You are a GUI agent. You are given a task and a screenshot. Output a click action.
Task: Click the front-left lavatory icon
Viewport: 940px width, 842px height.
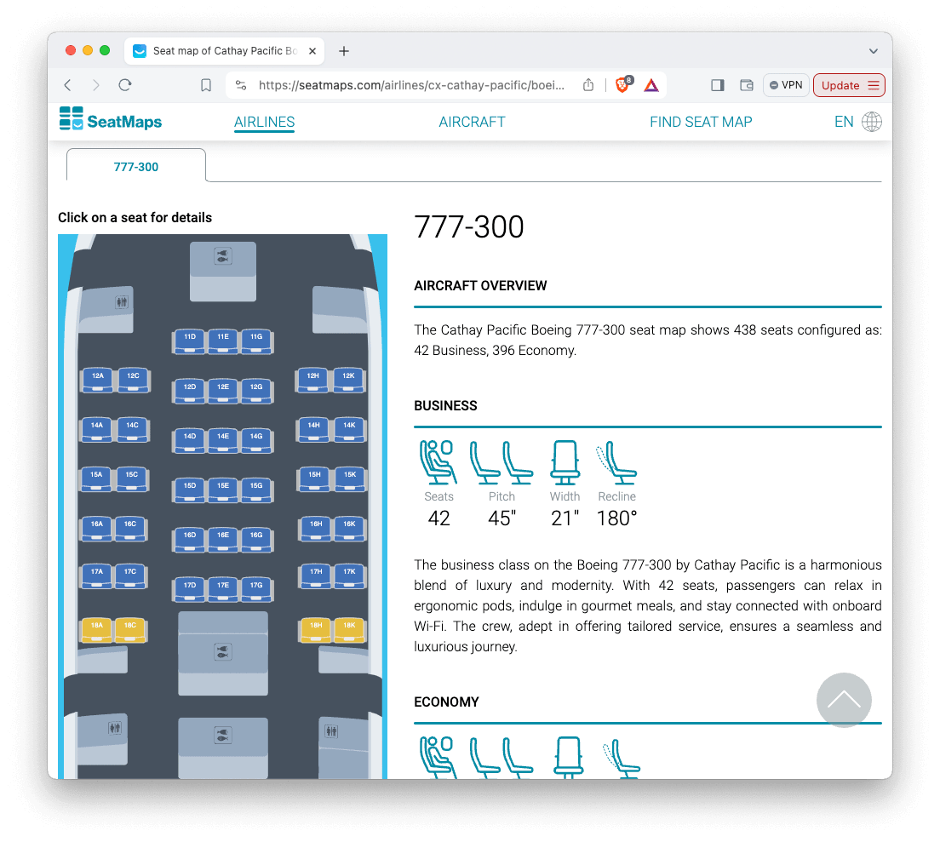[122, 302]
